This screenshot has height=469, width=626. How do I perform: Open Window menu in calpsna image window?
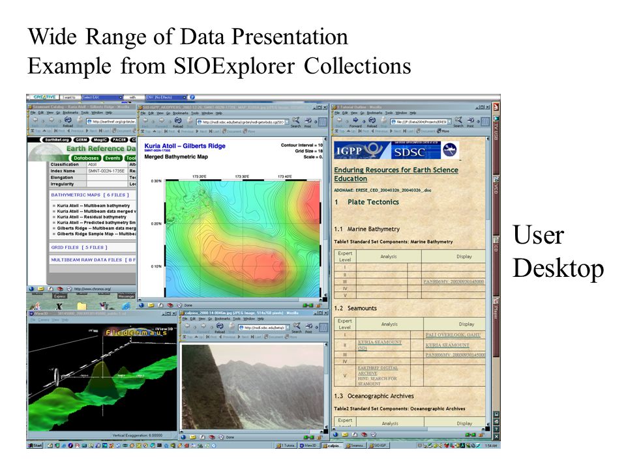point(248,319)
